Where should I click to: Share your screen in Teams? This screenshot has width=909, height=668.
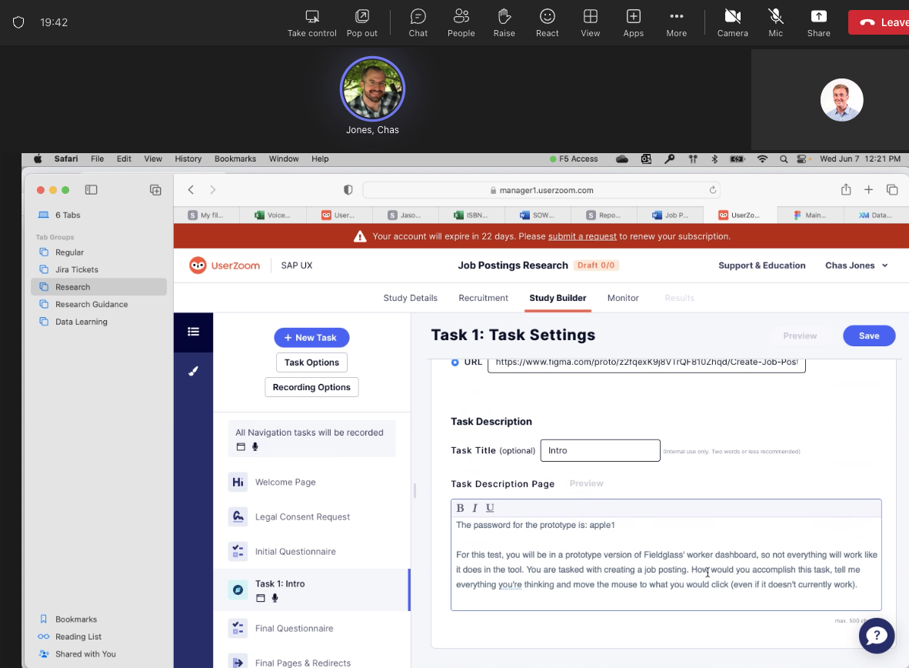(x=818, y=22)
